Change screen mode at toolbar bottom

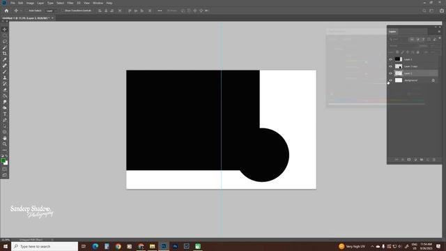(x=5, y=175)
